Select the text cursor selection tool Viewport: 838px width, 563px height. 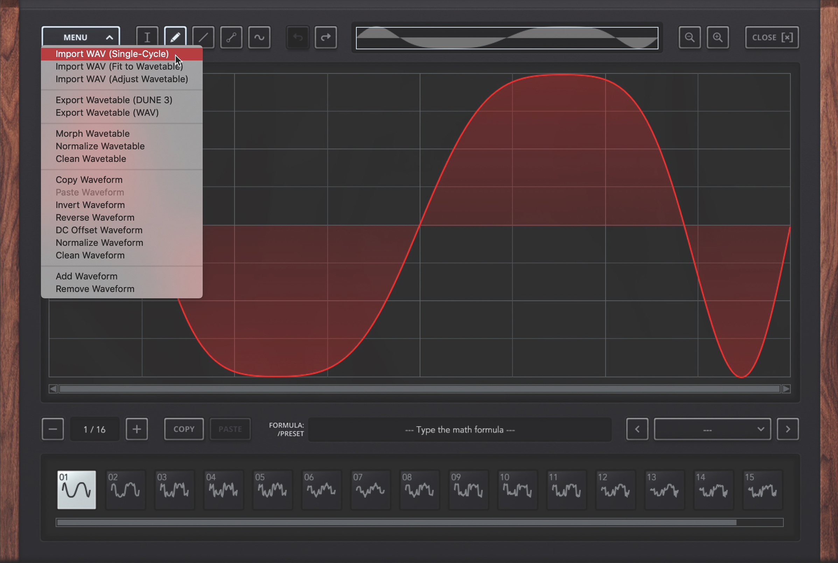click(x=147, y=37)
